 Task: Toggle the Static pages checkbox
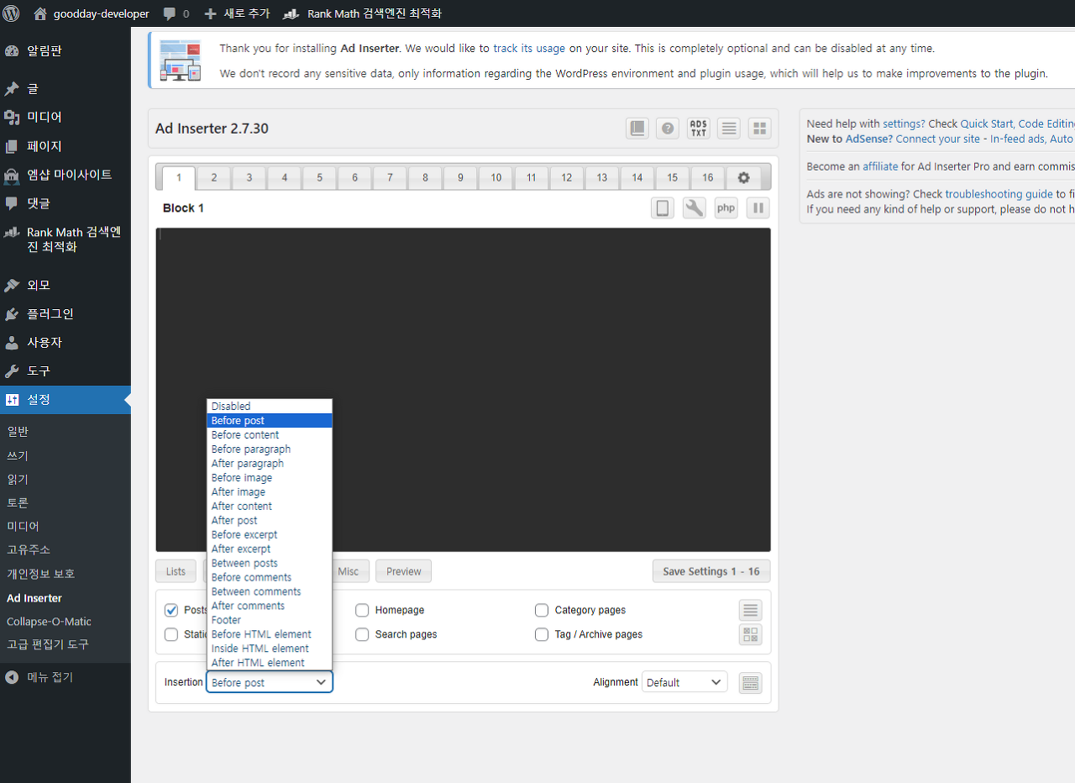171,634
